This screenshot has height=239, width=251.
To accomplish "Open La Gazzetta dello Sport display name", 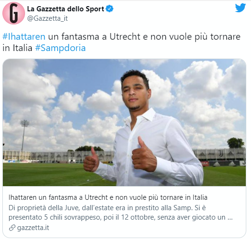I will 66,9.
